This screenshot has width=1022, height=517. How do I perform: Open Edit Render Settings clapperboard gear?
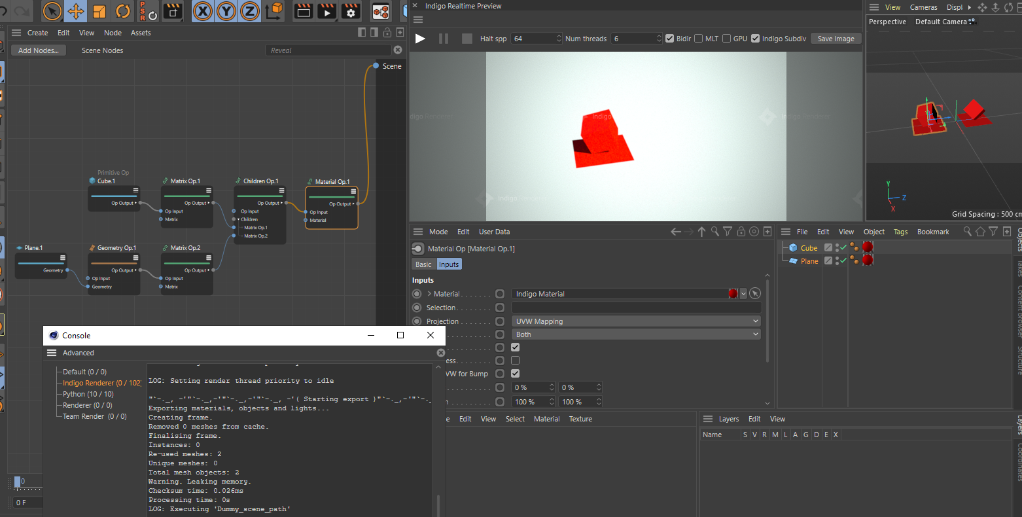[351, 11]
